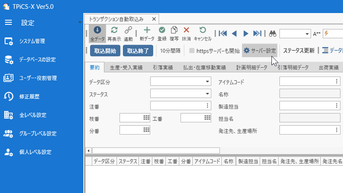
Task: Click the 抹消 delete icon
Action: tap(186, 34)
